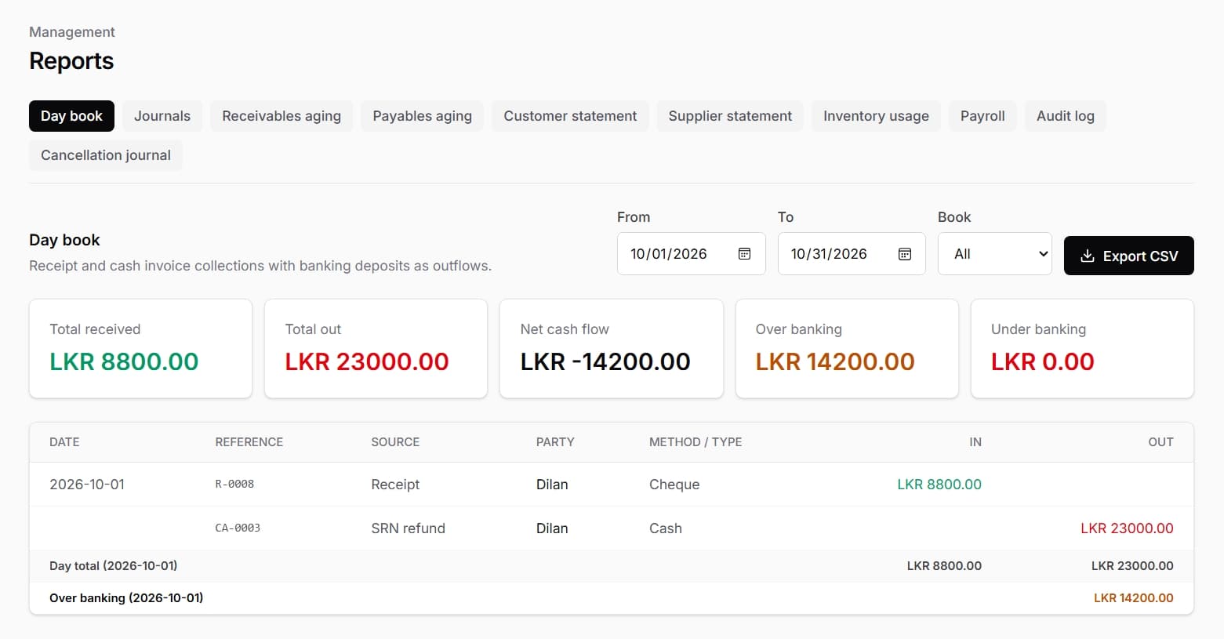Open the Payroll report tab
Screen dimensions: 1224x639
pyautogui.click(x=982, y=116)
